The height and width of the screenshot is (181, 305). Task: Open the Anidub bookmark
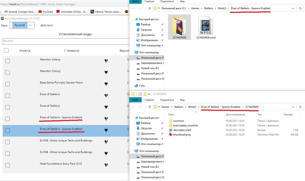pos(20,12)
